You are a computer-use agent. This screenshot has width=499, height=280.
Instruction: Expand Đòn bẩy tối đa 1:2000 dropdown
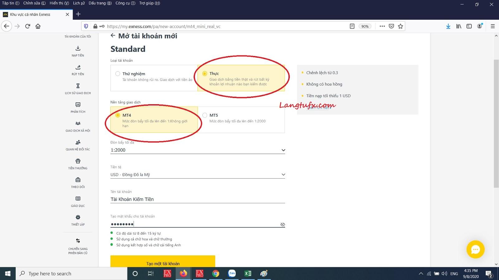(x=198, y=150)
